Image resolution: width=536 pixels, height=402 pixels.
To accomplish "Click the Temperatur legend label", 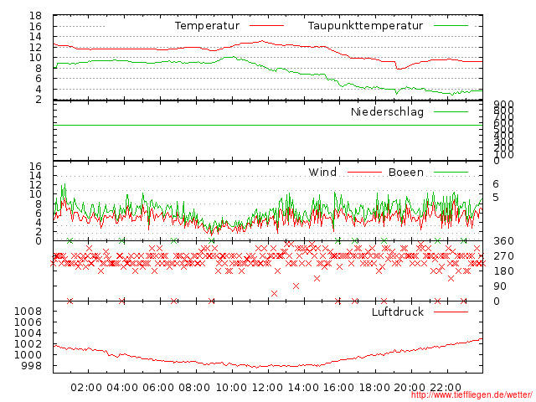I will click(207, 26).
